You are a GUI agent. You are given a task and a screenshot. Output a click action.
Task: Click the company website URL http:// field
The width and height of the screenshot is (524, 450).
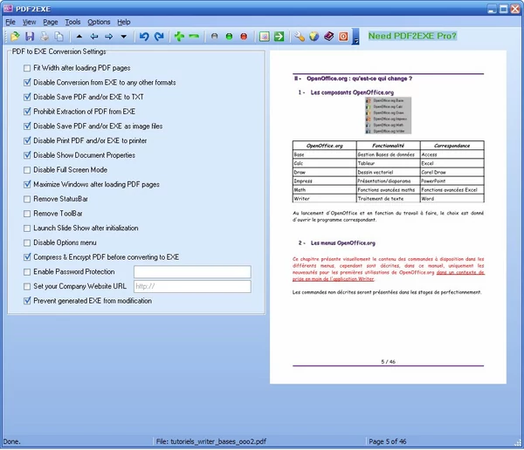click(192, 286)
